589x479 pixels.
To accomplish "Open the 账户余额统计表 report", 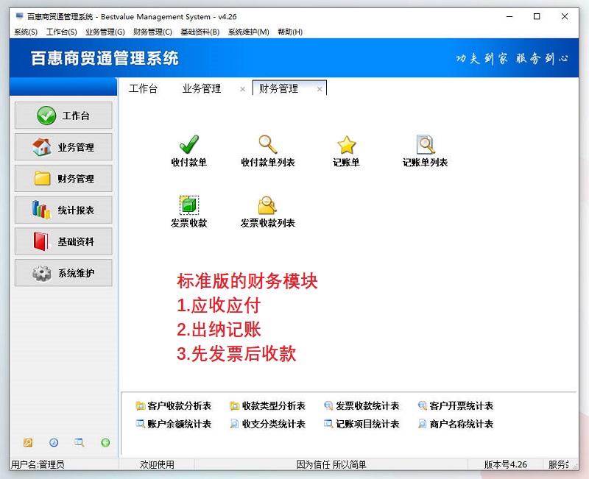I will coord(174,425).
